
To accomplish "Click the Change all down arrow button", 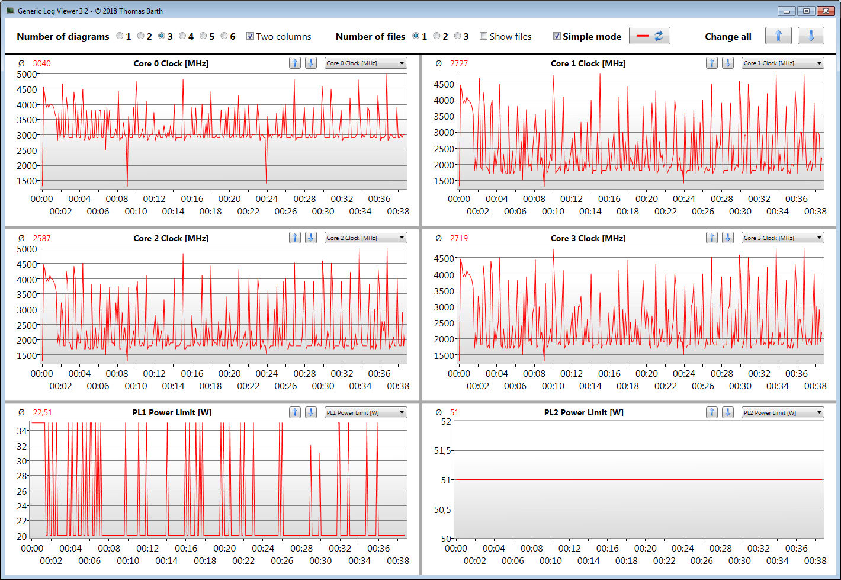I will (810, 36).
